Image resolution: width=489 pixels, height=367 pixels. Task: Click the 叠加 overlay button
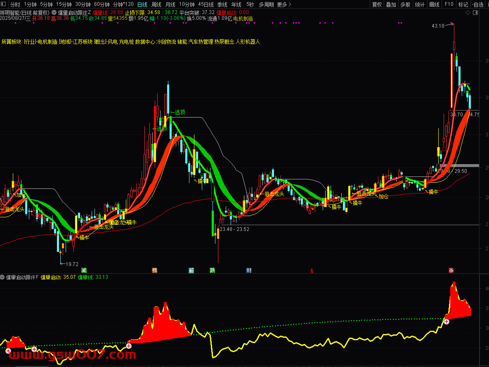(x=391, y=5)
